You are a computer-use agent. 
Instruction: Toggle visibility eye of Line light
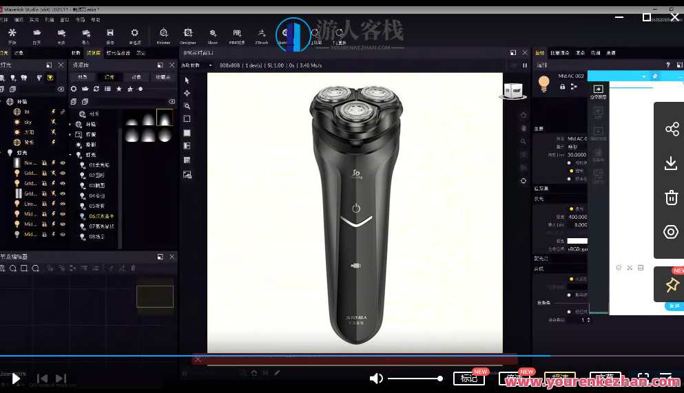(x=63, y=204)
